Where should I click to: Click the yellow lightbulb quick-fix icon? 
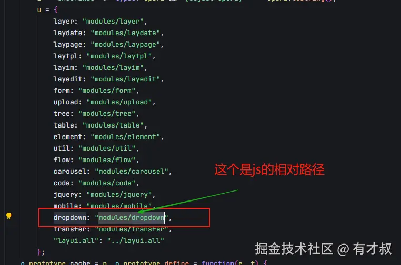coord(9,216)
